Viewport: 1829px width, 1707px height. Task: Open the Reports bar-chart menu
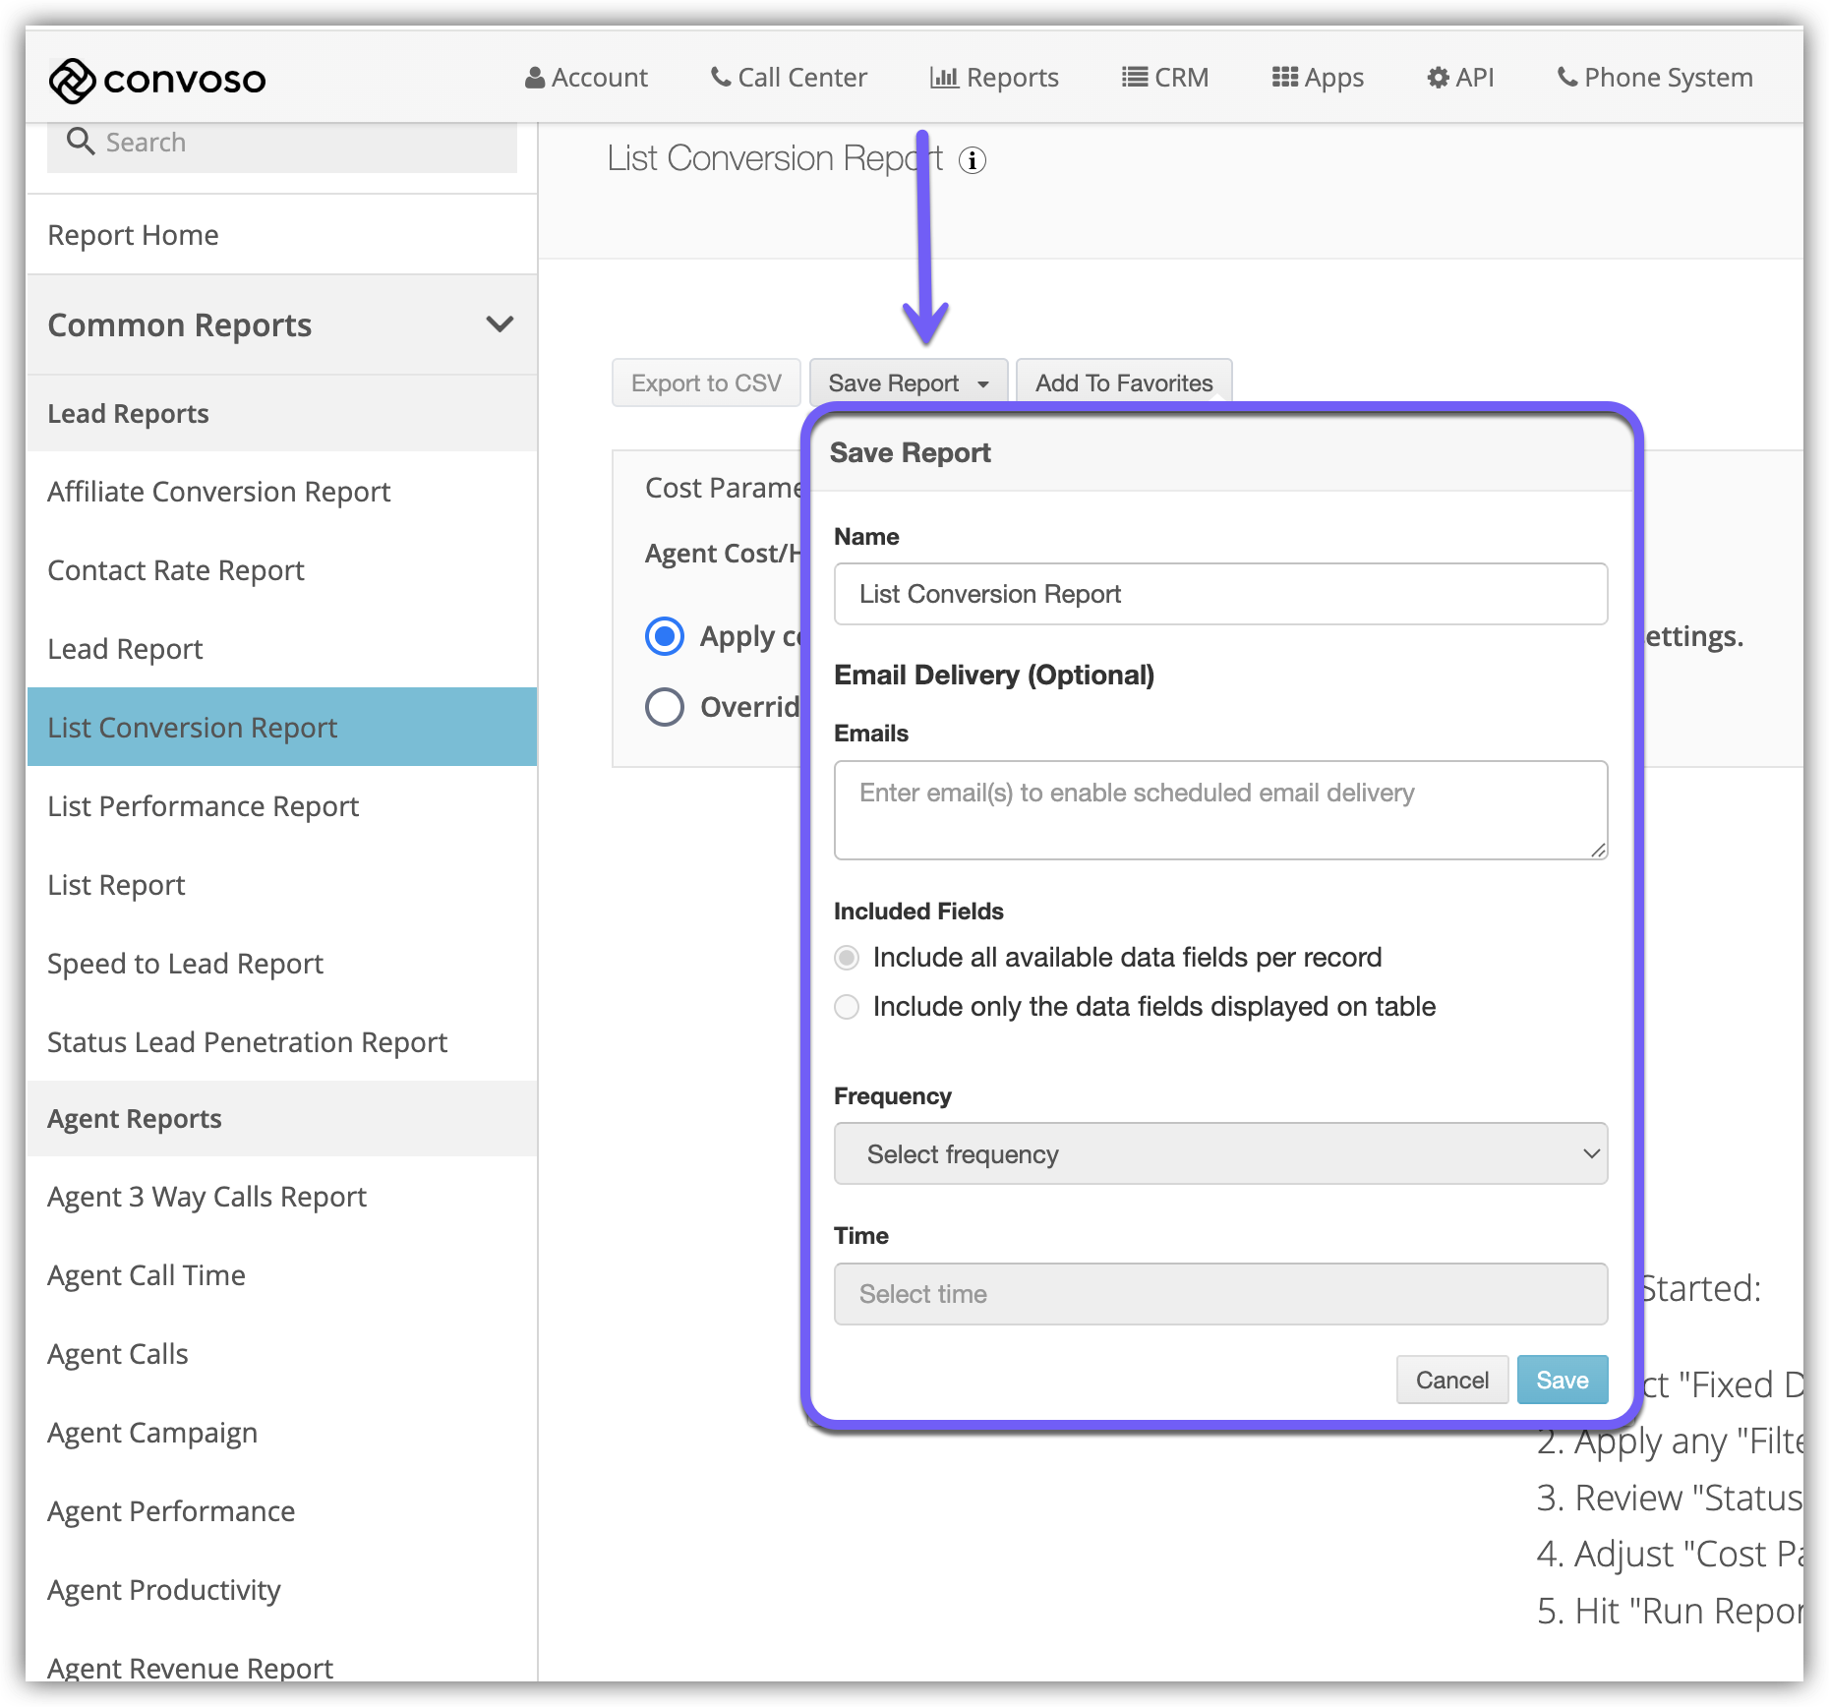coord(994,78)
